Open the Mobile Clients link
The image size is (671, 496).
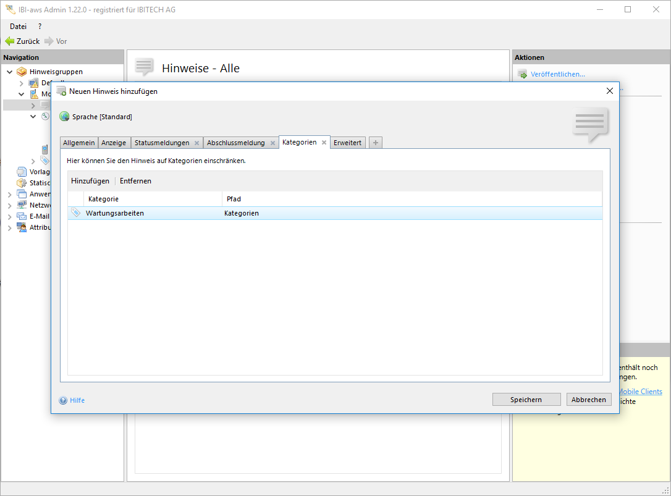pos(639,392)
